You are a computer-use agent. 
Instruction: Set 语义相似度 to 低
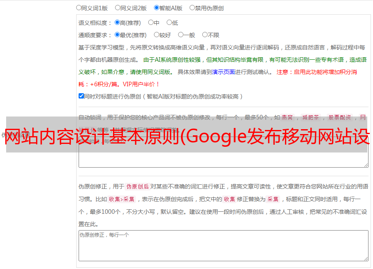click(x=169, y=23)
